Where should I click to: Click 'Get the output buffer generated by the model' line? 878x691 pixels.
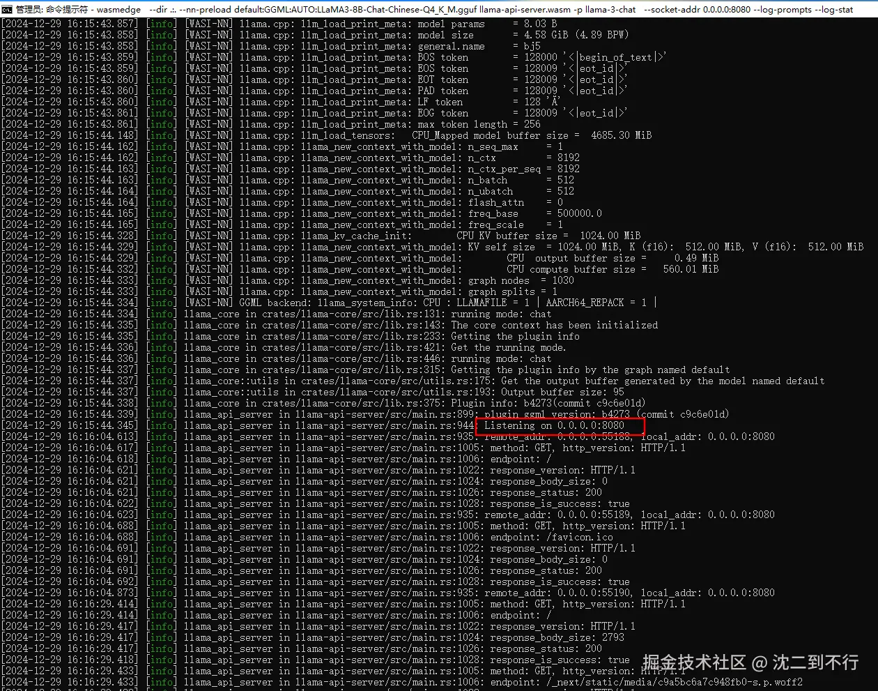tap(413, 381)
